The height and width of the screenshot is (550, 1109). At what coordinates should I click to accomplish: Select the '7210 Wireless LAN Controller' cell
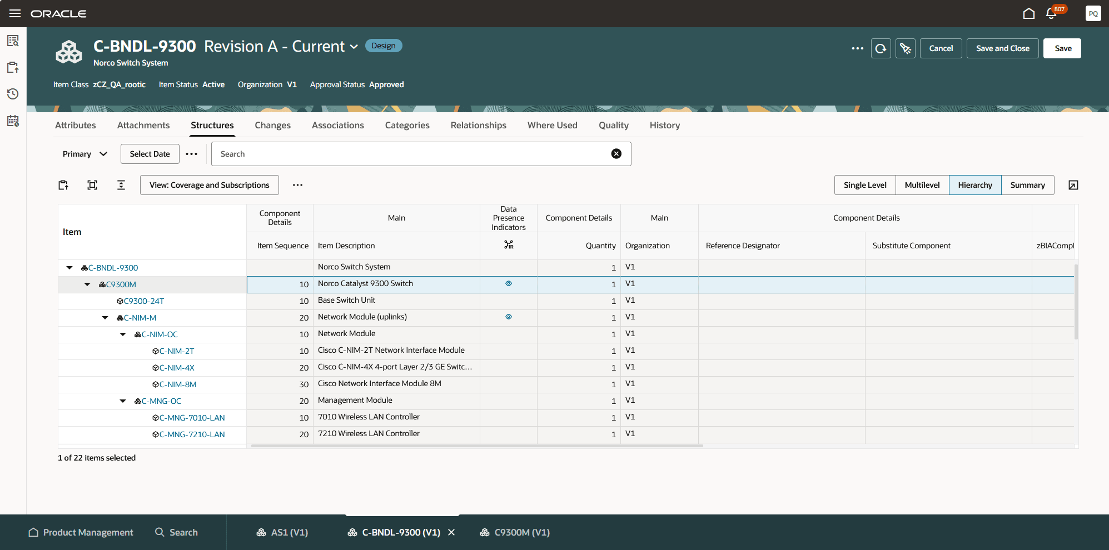pyautogui.click(x=396, y=434)
